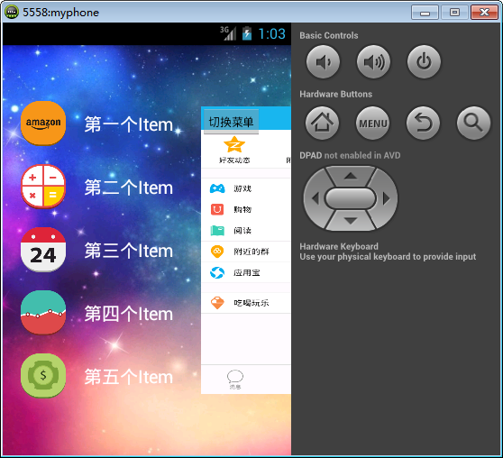The height and width of the screenshot is (458, 503).
Task: Click the hardware Search button
Action: tap(473, 123)
